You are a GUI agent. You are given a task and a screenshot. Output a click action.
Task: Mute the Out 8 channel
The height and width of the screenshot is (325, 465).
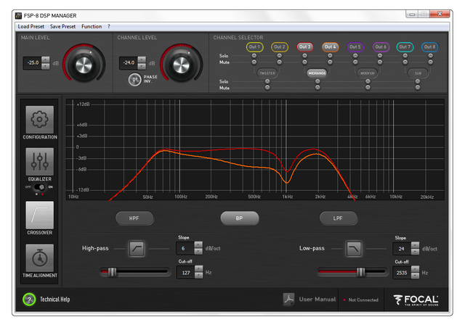click(429, 62)
